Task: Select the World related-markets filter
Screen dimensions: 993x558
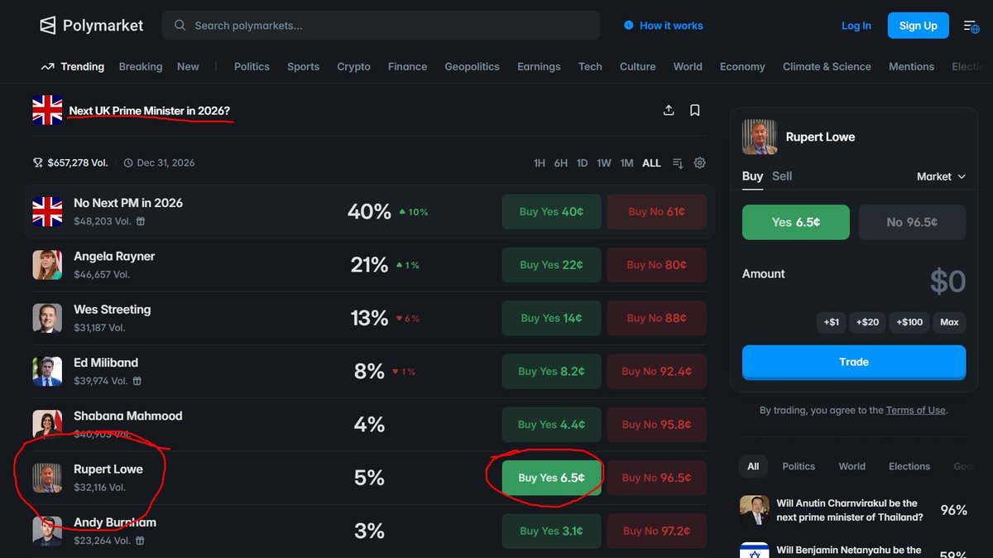Action: click(851, 466)
